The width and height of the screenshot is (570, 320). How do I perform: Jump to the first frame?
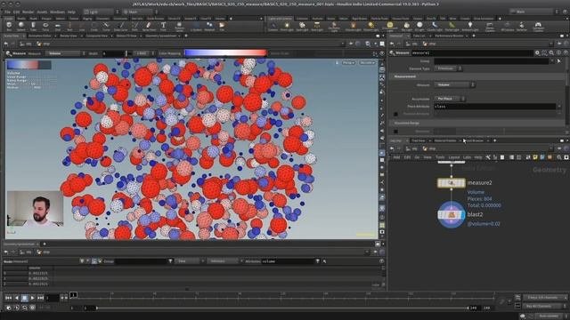(x=8, y=298)
